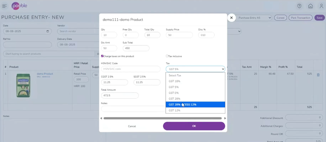Click the scrollbar left arrow in dialog
The image size is (326, 142).
101,118
